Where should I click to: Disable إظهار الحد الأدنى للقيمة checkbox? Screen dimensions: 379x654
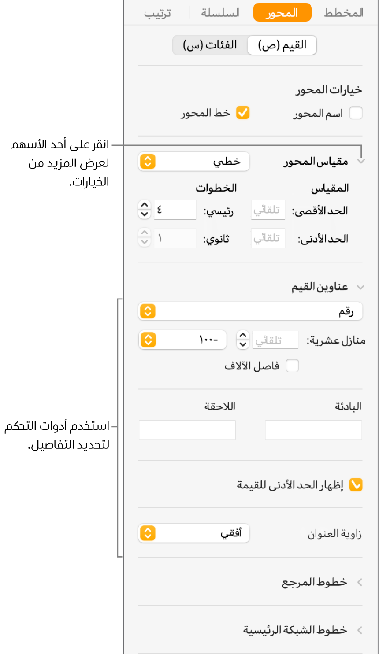pos(356,485)
